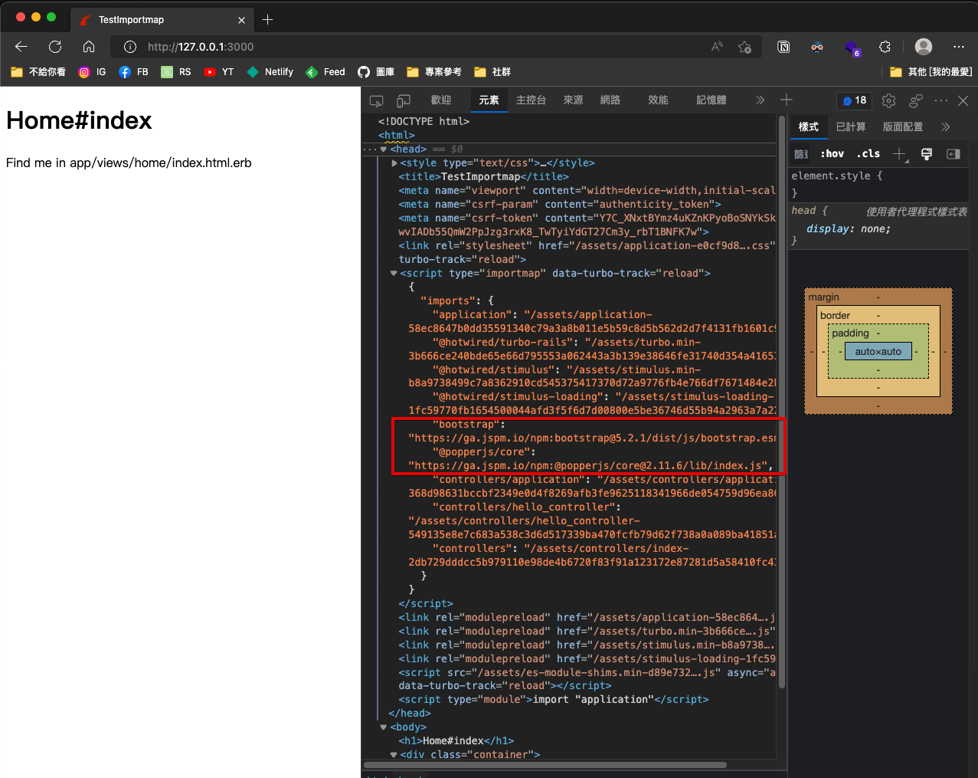Open site information icon in address bar
Viewport: 978px width, 778px height.
pos(130,47)
